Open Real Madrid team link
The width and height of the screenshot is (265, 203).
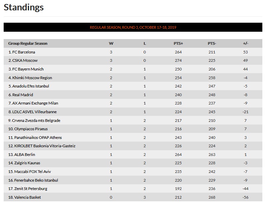click(x=22, y=95)
